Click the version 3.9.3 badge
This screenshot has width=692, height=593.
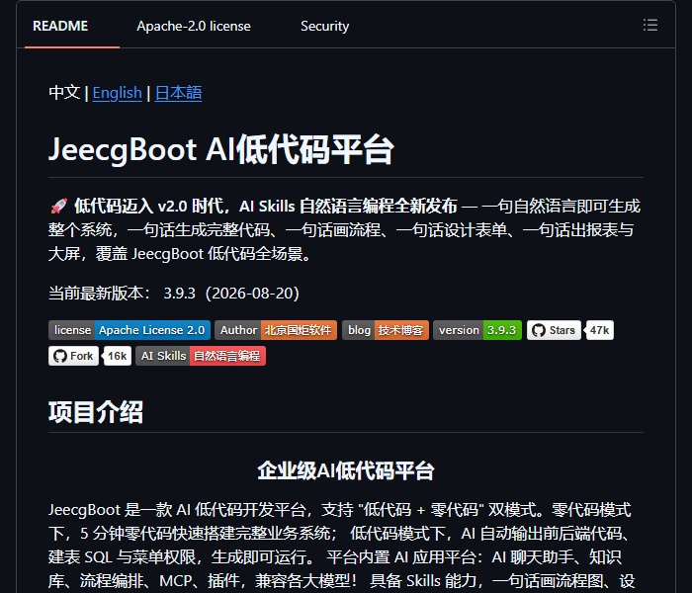477,330
